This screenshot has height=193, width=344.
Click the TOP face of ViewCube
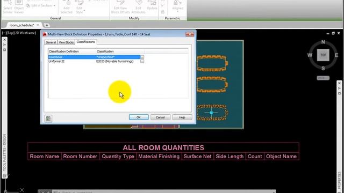(323, 55)
